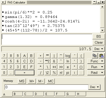Screen dimensions: 106x98
Task: Click history scrollbar up arrow
Action: (x=102, y=7)
